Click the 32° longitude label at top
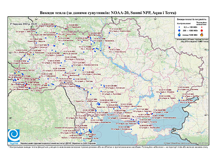 pyautogui.click(x=115, y=19)
